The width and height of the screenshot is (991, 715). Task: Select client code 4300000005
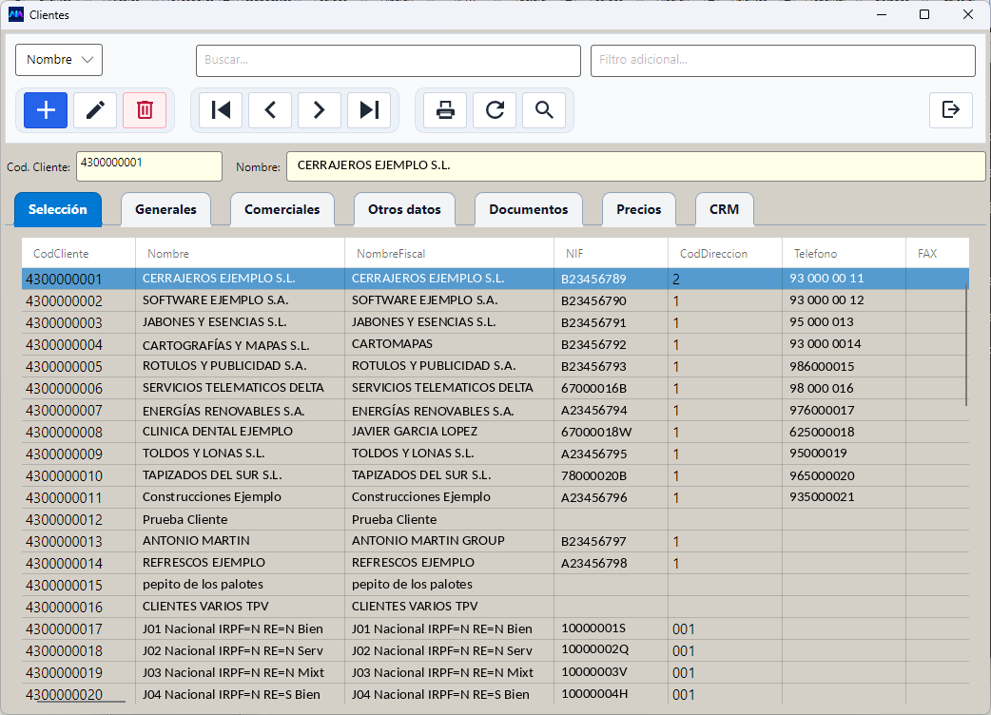point(64,366)
